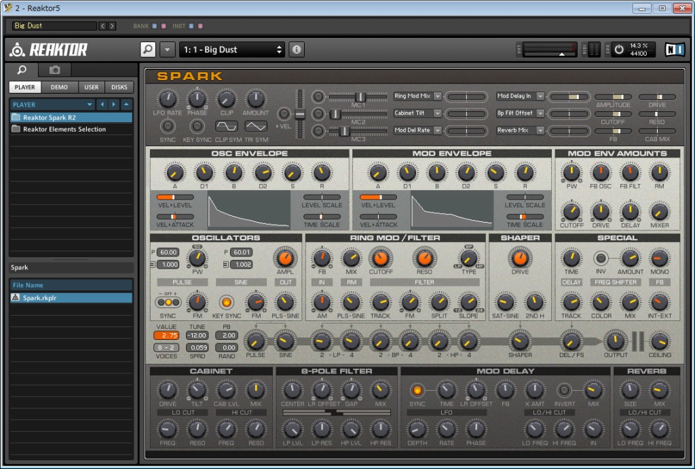
Task: Toggle the round button left of MC3 slider
Action: click(318, 131)
